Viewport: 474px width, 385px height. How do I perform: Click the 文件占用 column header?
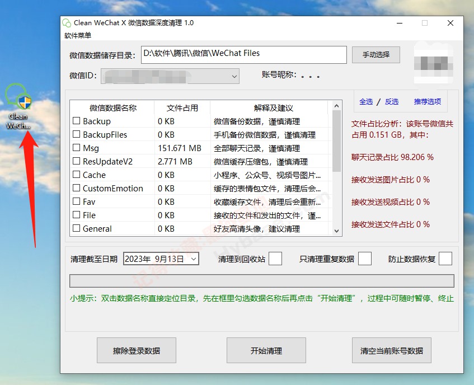pos(182,108)
